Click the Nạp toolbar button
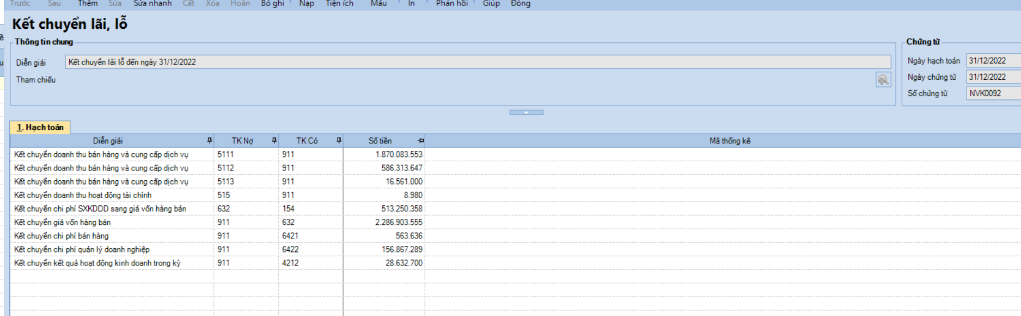Screen dimensions: 1021x316 point(307,3)
